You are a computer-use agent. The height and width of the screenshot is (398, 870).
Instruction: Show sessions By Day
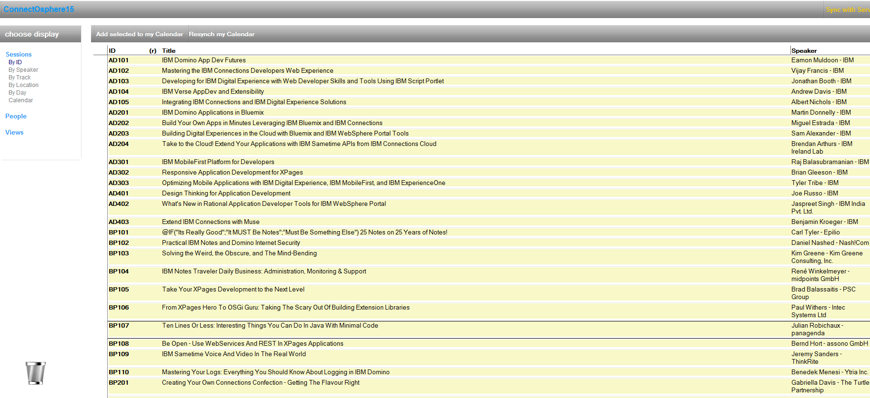[x=18, y=93]
